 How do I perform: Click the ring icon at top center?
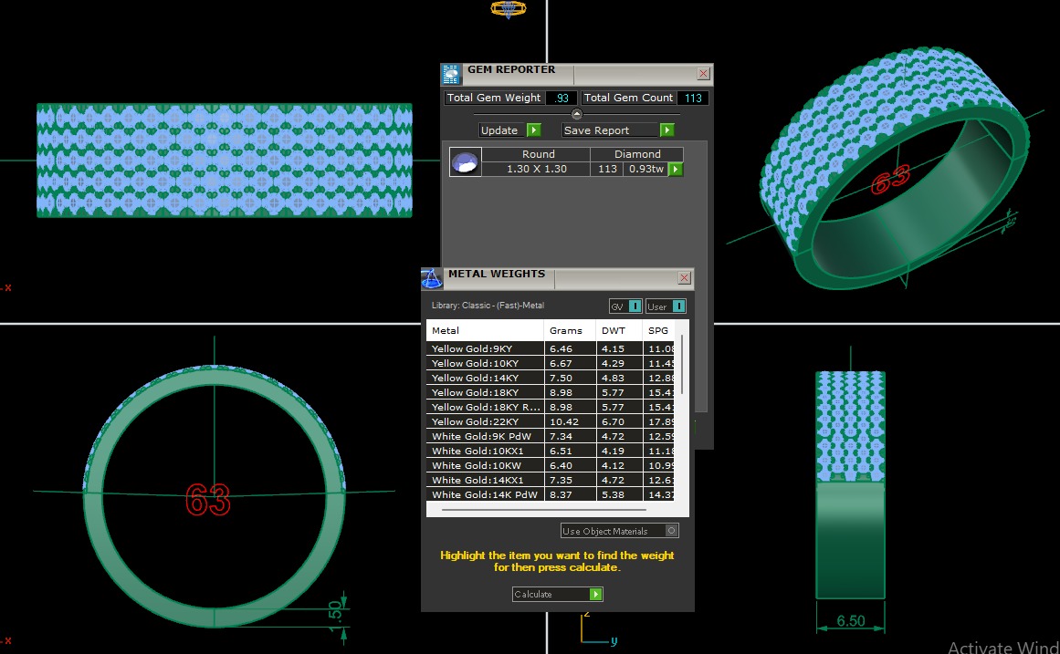tap(508, 9)
